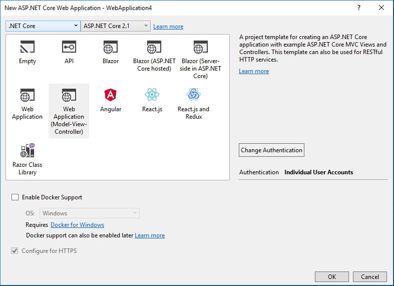Select Web Application (Model-View-Controller) template icon
394x286 pixels.
point(69,95)
